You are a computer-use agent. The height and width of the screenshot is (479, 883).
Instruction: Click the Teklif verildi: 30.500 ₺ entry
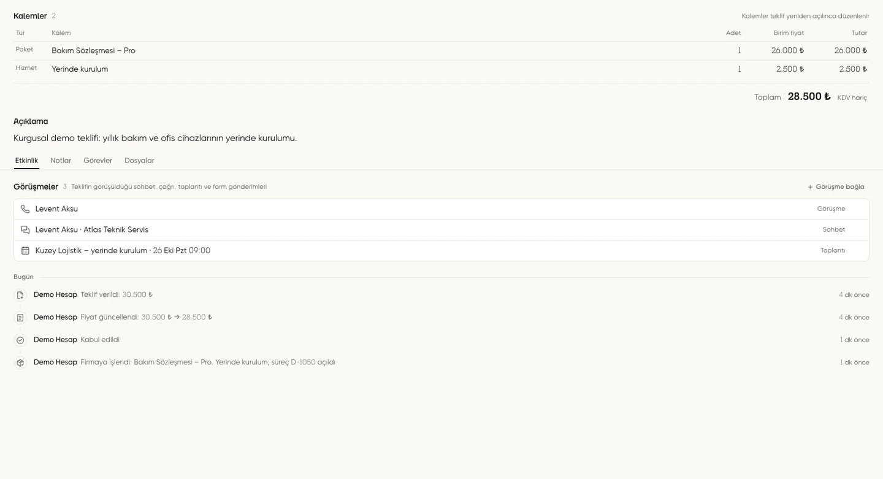tap(117, 295)
